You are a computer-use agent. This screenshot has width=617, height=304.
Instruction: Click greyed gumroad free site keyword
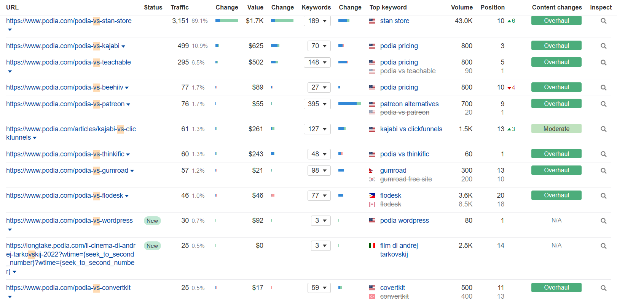click(406, 179)
